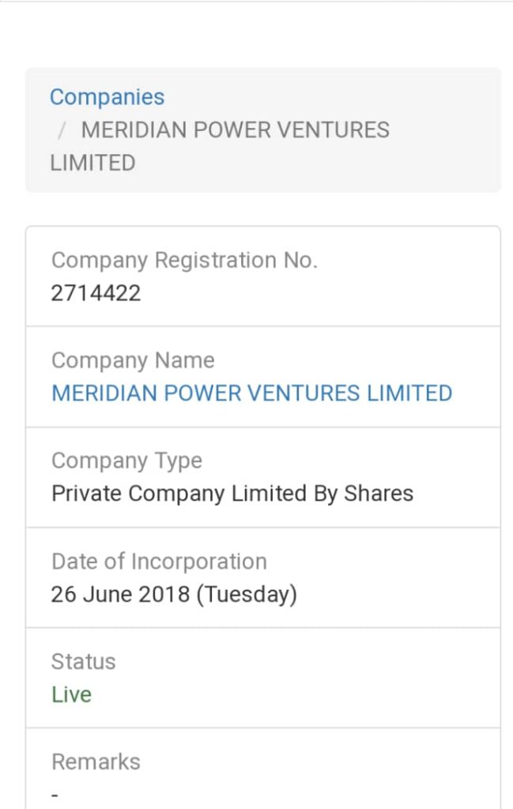Select the breadcrumb slash separator
This screenshot has width=513, height=809.
[x=62, y=130]
